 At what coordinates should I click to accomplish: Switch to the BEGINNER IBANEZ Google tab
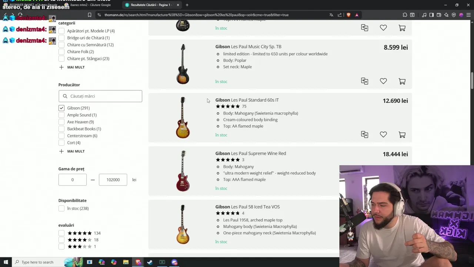point(30,5)
